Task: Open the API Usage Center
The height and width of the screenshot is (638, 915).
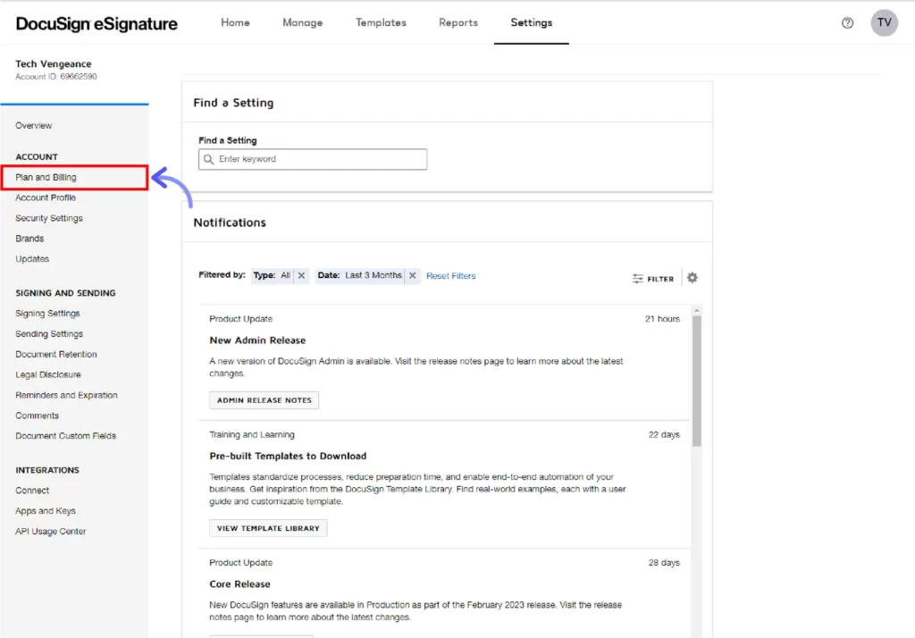Action: click(x=51, y=531)
